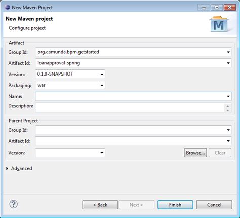The image size is (240, 218).
Task: Go back with the Back button
Action: coord(100,205)
